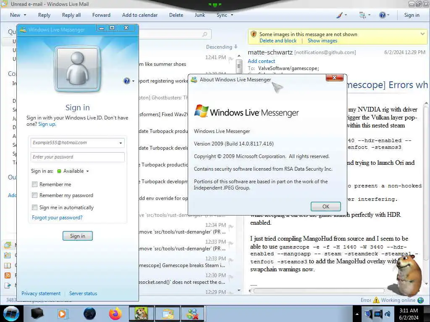This screenshot has height=322, width=430.
Task: Launch Firefox from the taskbar
Action: click(x=115, y=314)
